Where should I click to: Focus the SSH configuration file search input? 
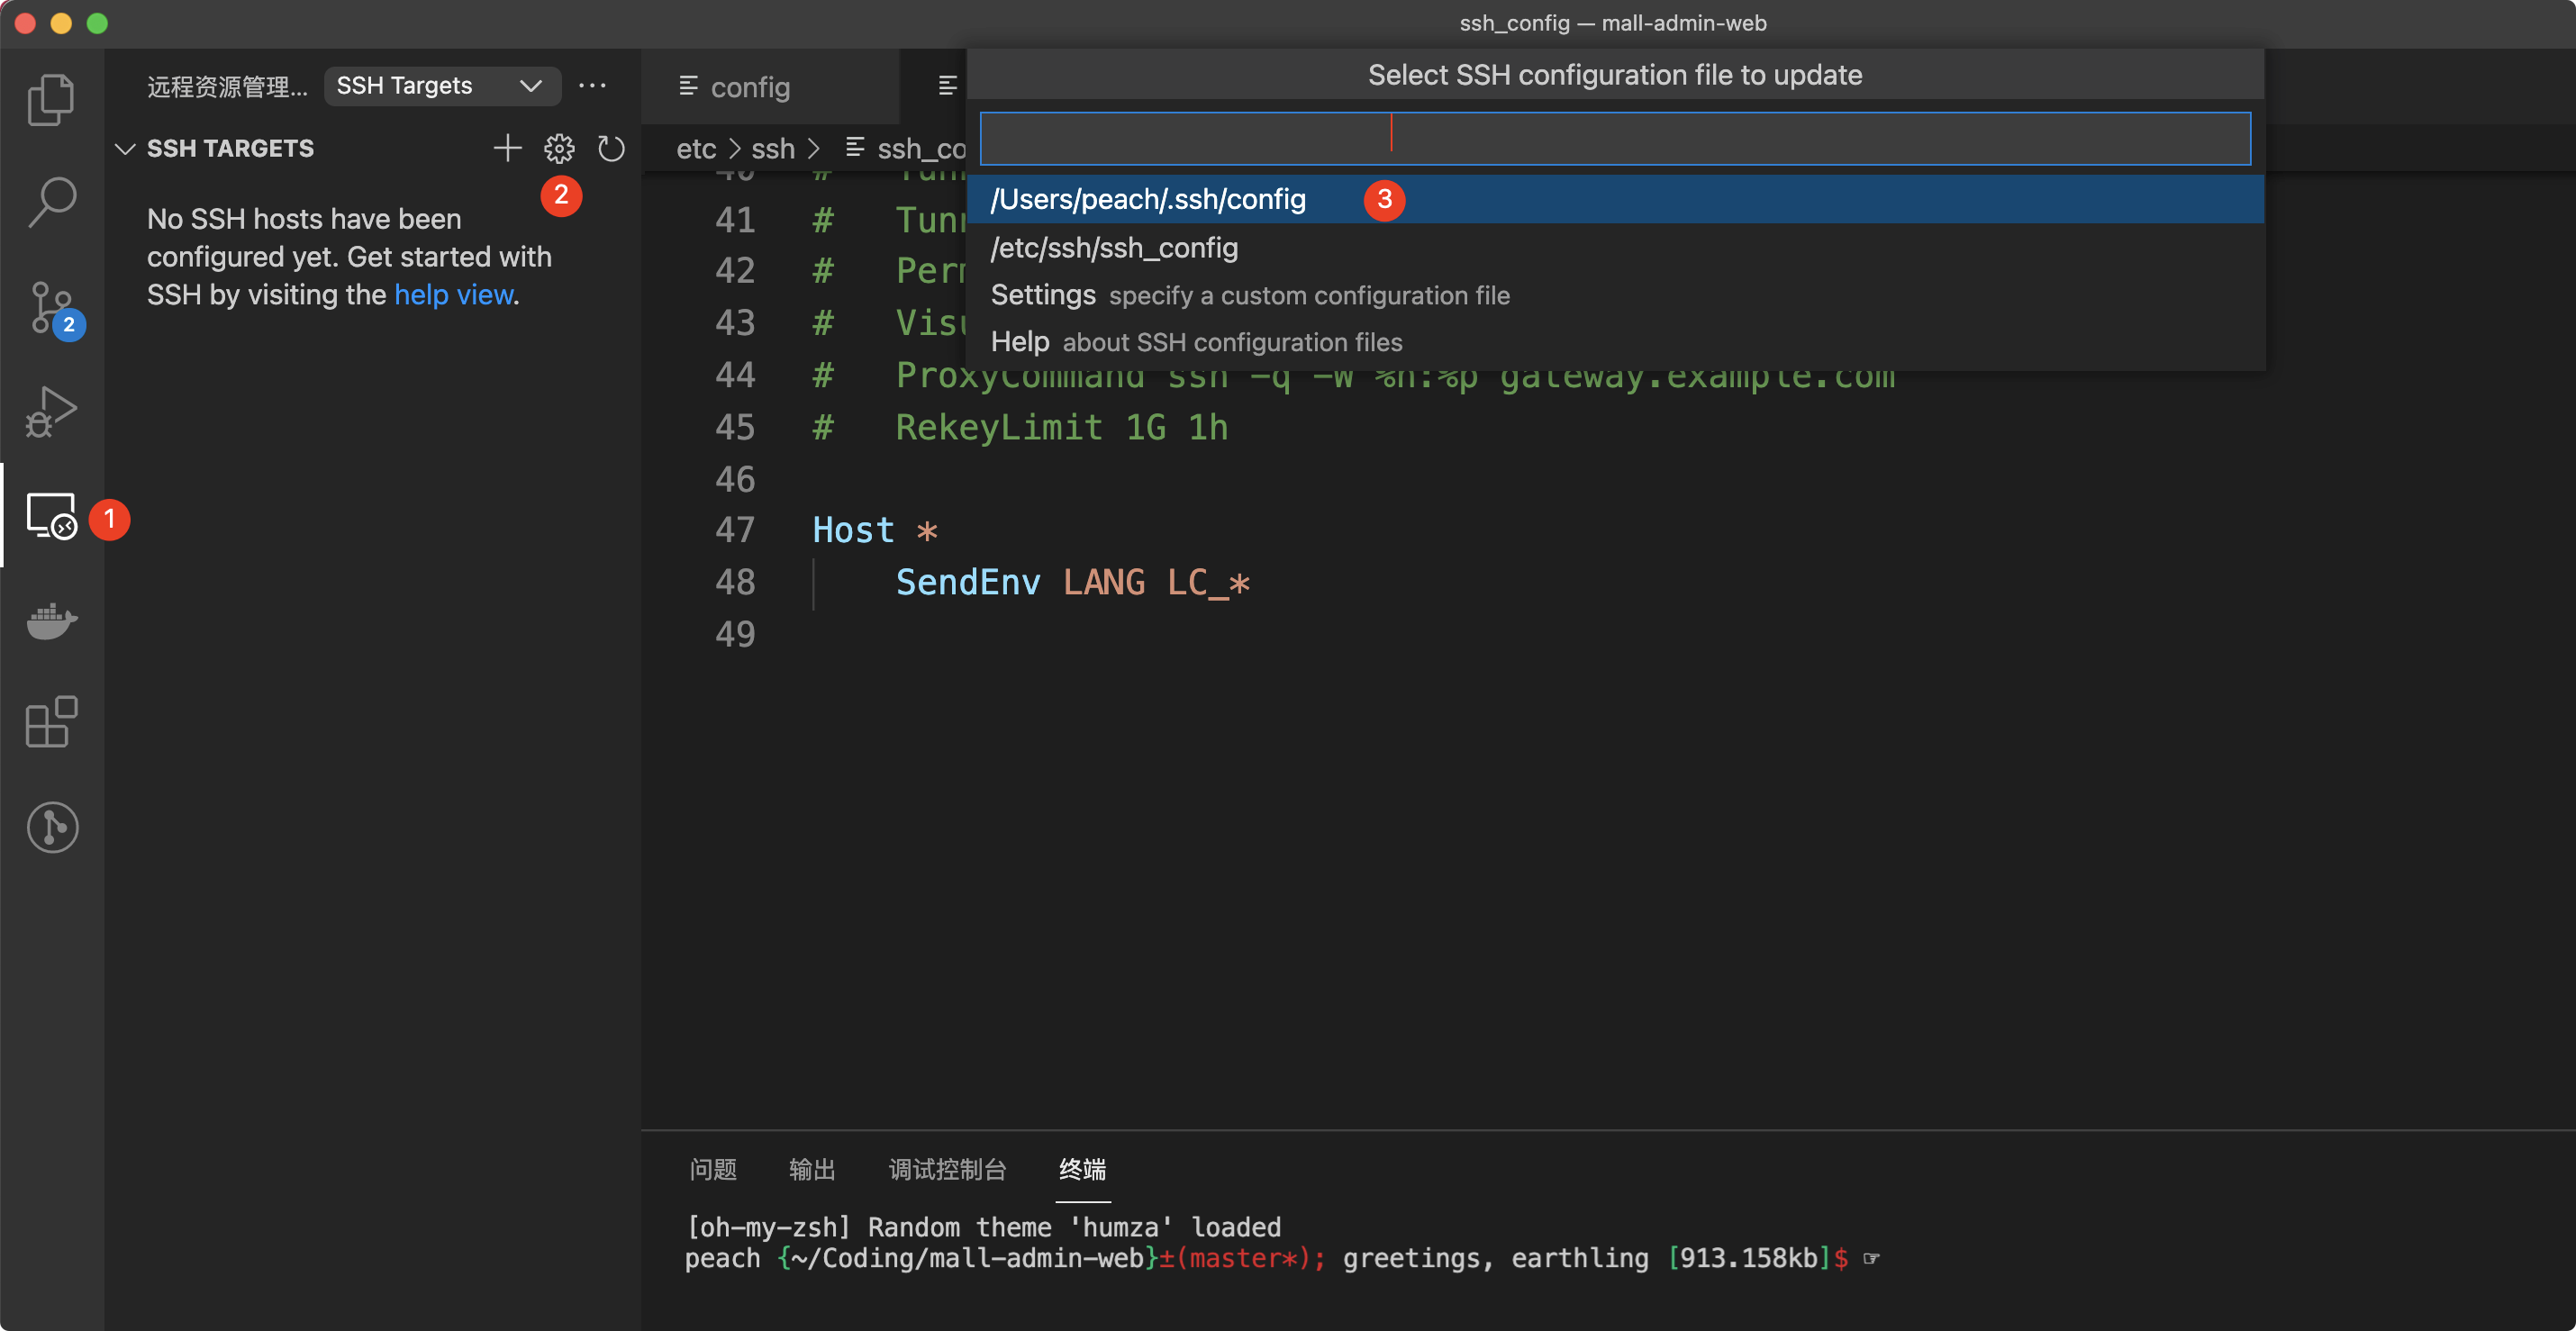point(1614,138)
